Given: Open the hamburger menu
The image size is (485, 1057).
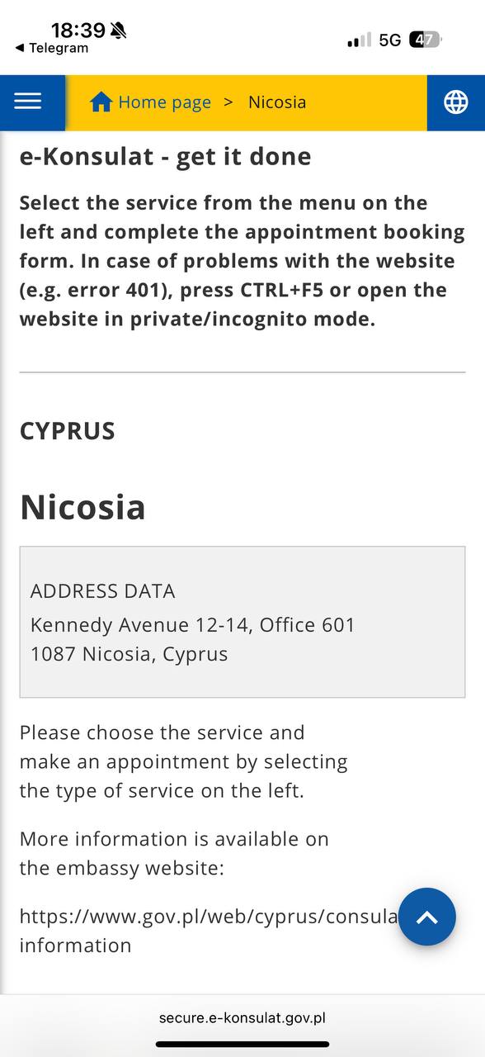Looking at the screenshot, I should coord(28,102).
